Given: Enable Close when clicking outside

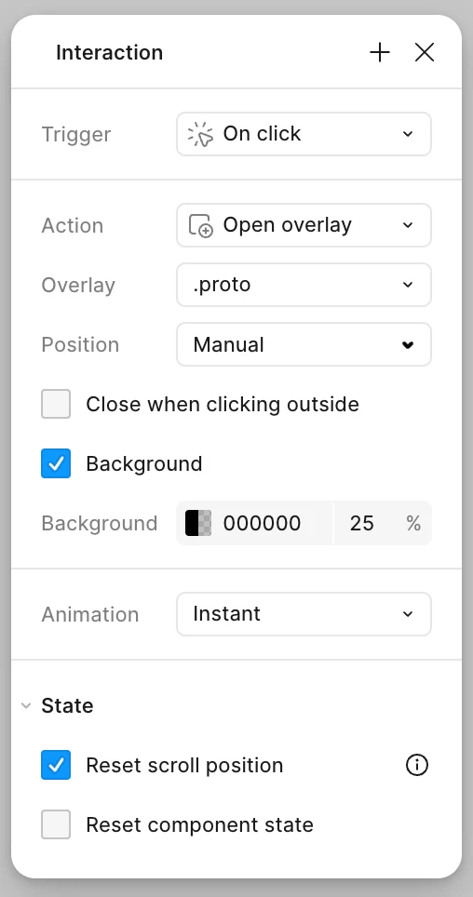Looking at the screenshot, I should [56, 404].
